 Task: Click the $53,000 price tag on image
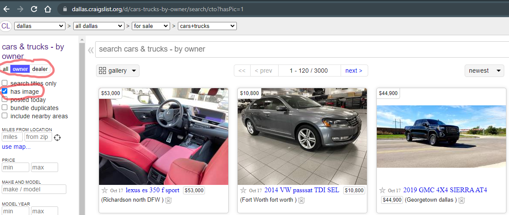pos(111,93)
